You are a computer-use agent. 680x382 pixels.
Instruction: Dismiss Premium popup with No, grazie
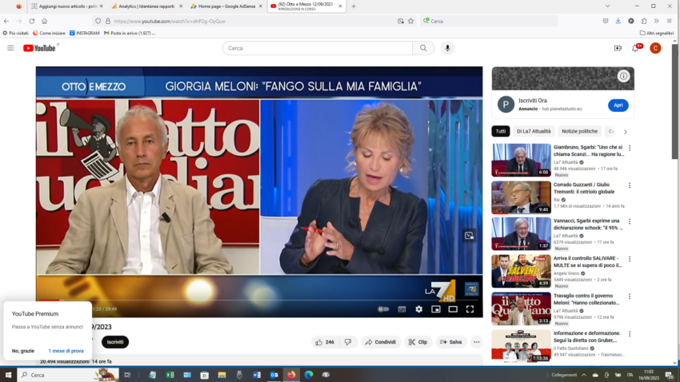coord(23,351)
